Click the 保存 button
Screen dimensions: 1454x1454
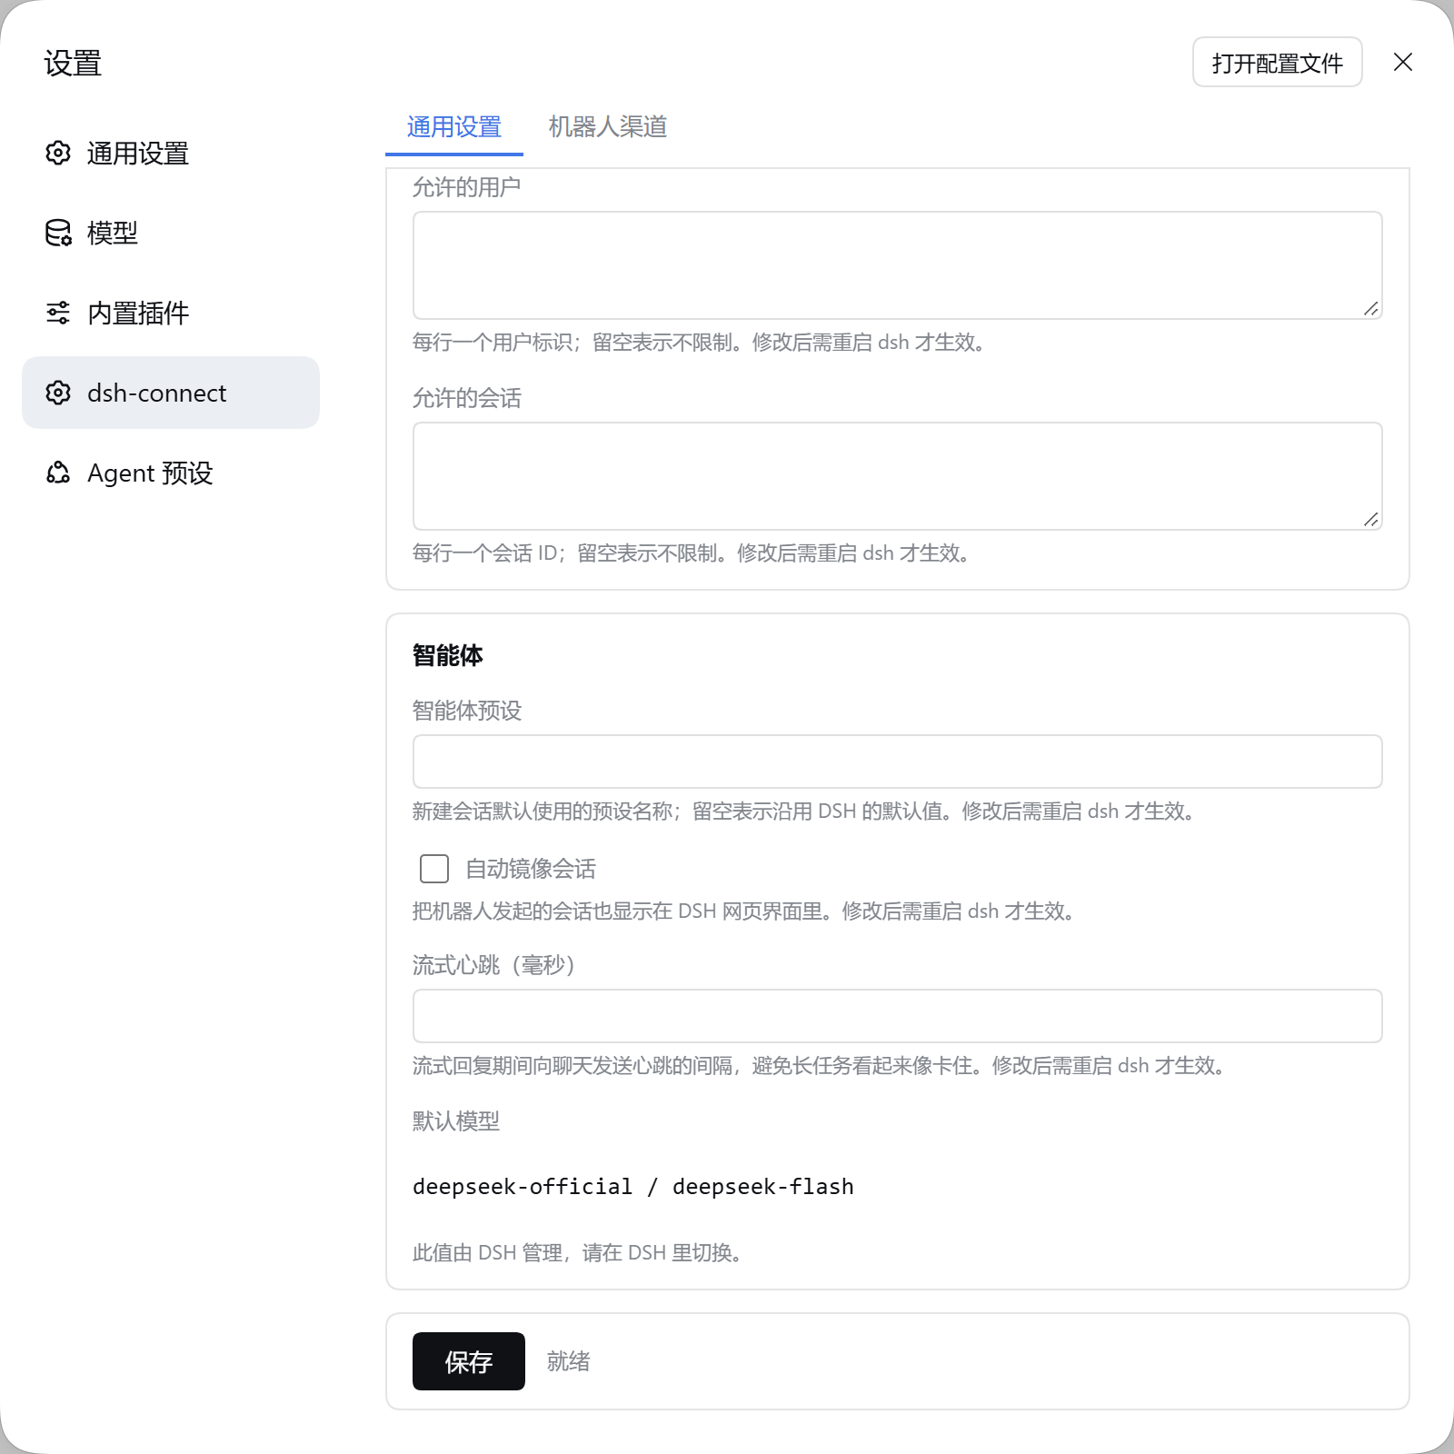(469, 1361)
